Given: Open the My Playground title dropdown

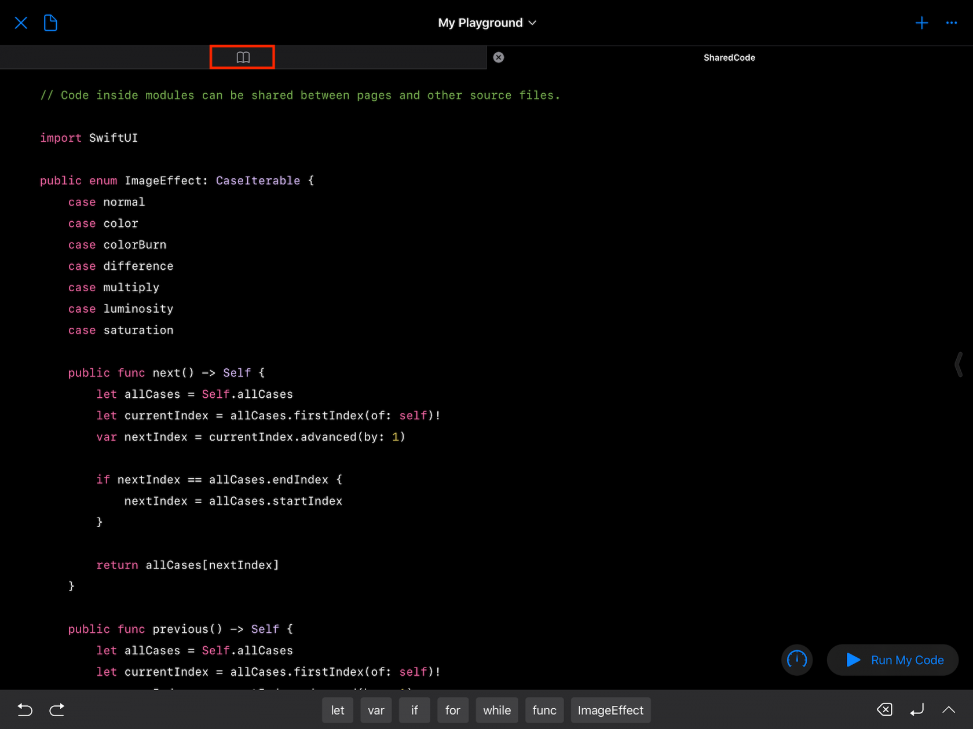Looking at the screenshot, I should tap(487, 23).
